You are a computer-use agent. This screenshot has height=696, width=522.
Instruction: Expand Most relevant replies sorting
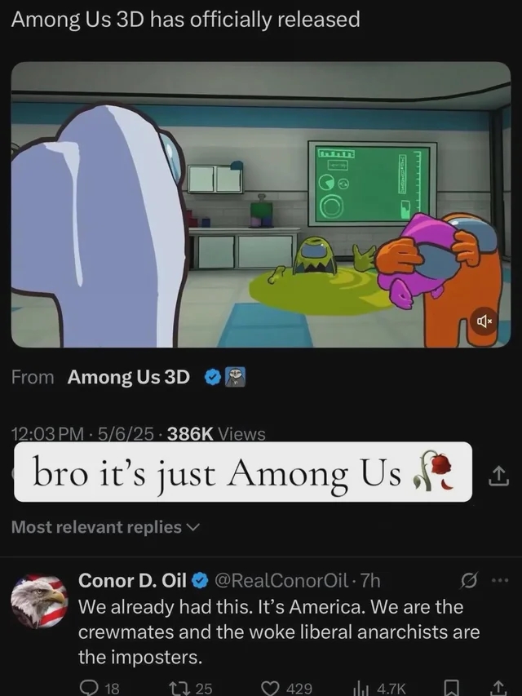coord(106,527)
